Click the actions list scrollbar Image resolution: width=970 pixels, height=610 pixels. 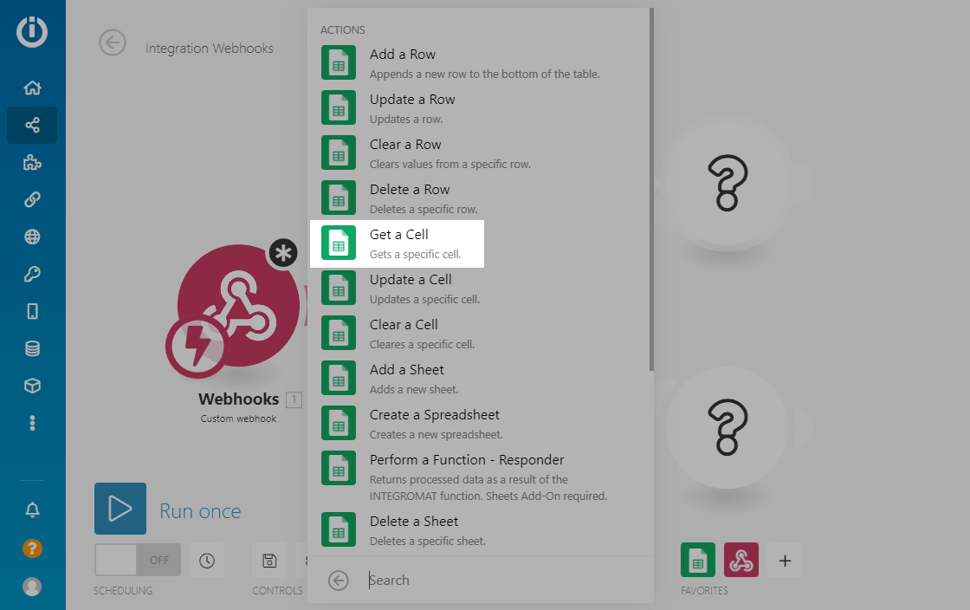click(x=651, y=191)
